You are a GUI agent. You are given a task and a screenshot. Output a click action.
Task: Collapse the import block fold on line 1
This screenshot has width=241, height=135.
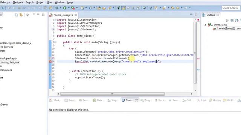coord(56,20)
